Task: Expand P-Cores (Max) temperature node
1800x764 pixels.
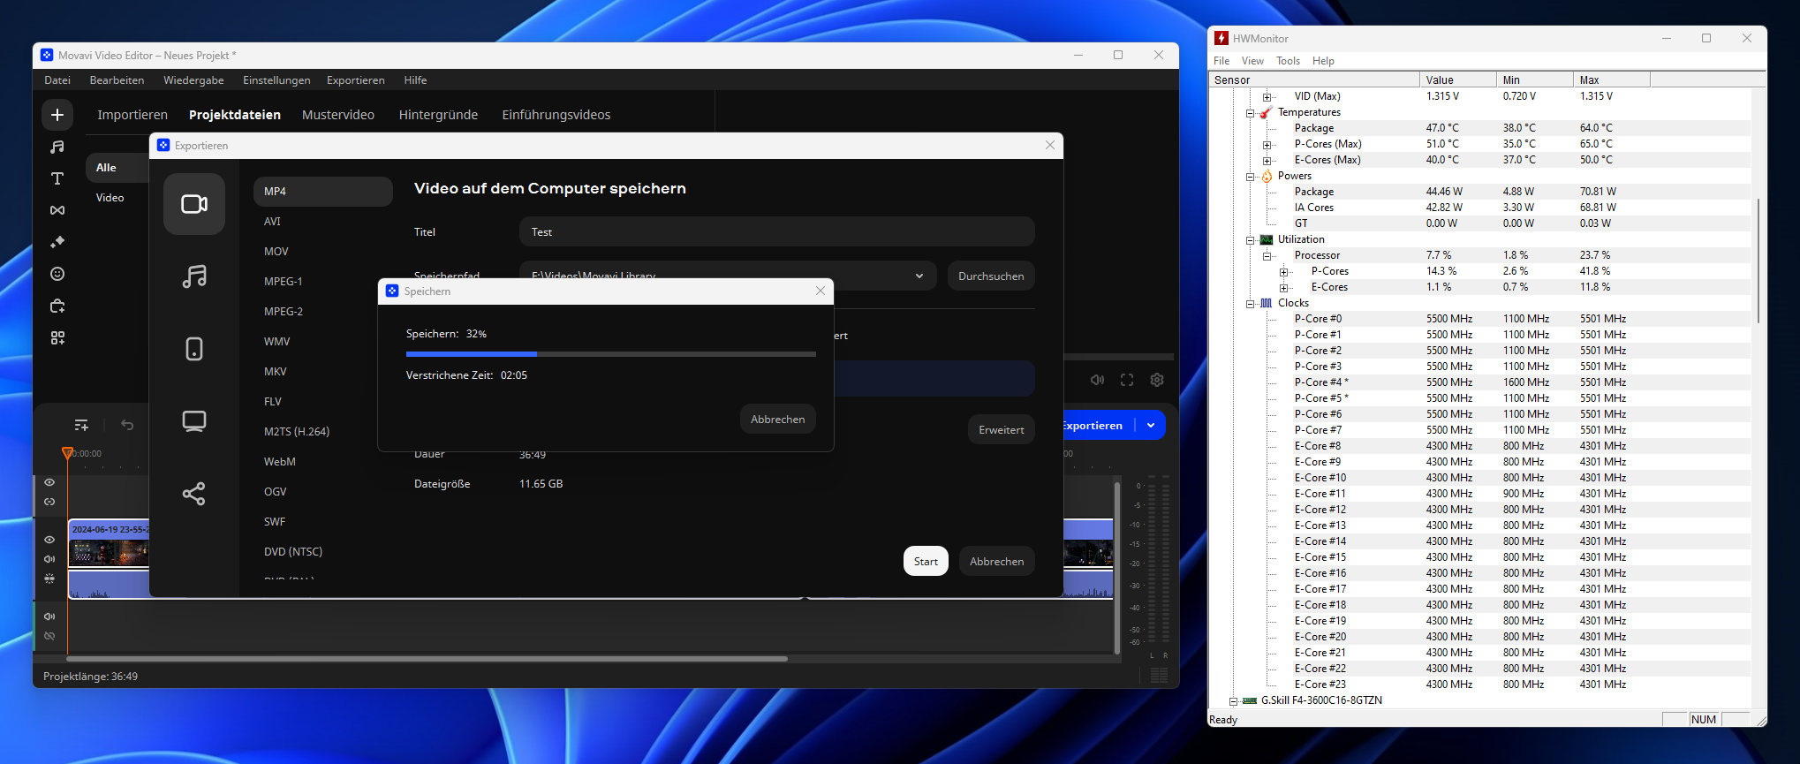Action: pyautogui.click(x=1267, y=145)
